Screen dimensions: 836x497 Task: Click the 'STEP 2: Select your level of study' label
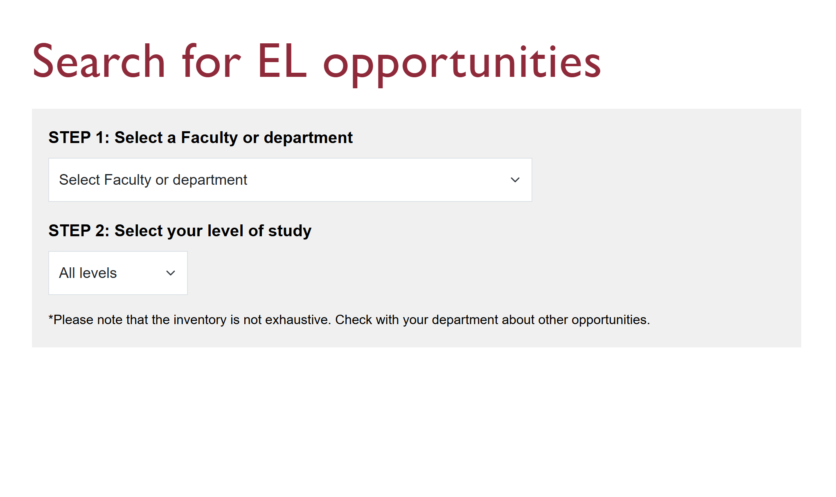point(180,231)
